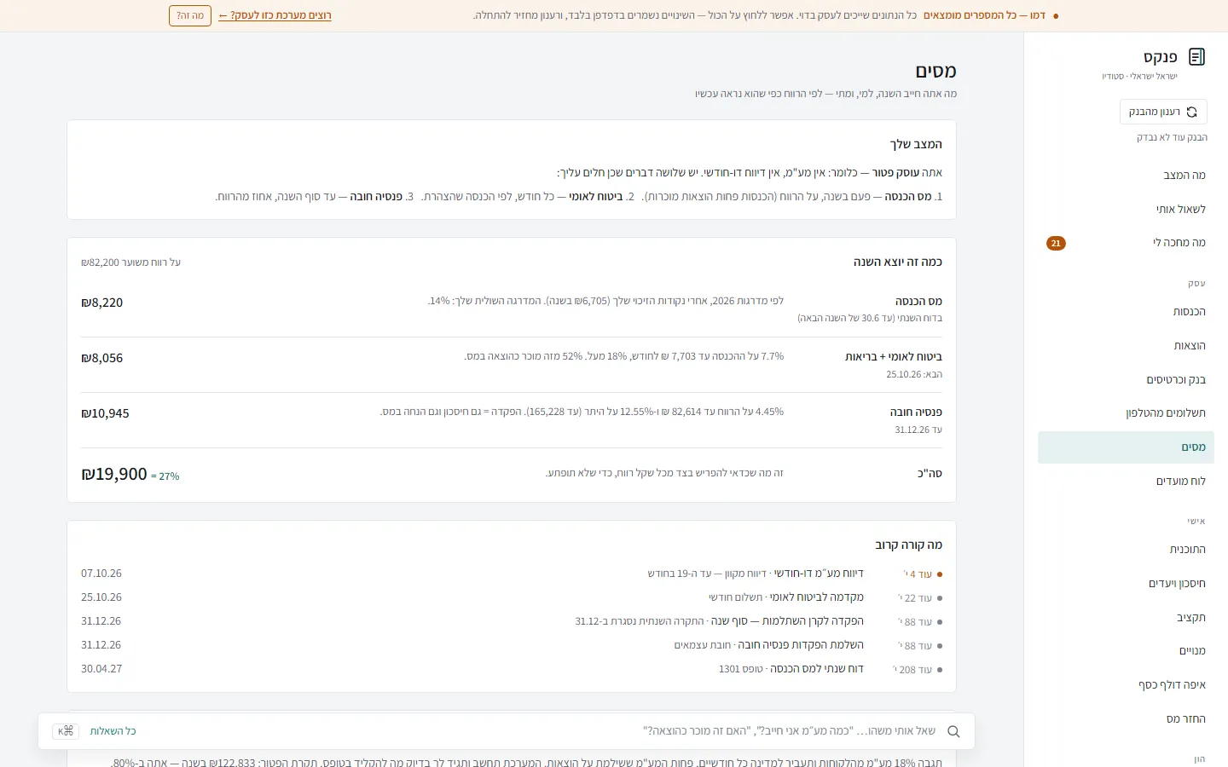This screenshot has width=1228, height=767.
Task: Open התוכנית personal page
Action: click(1126, 550)
